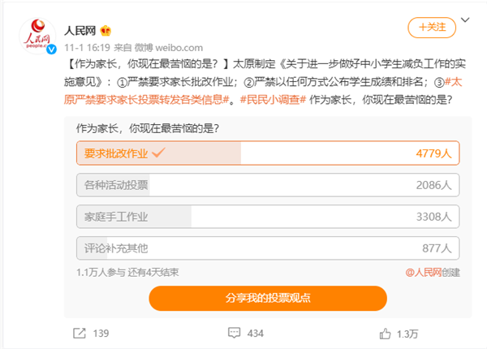
Task: Like the post with thumbs-up icon
Action: tap(385, 334)
